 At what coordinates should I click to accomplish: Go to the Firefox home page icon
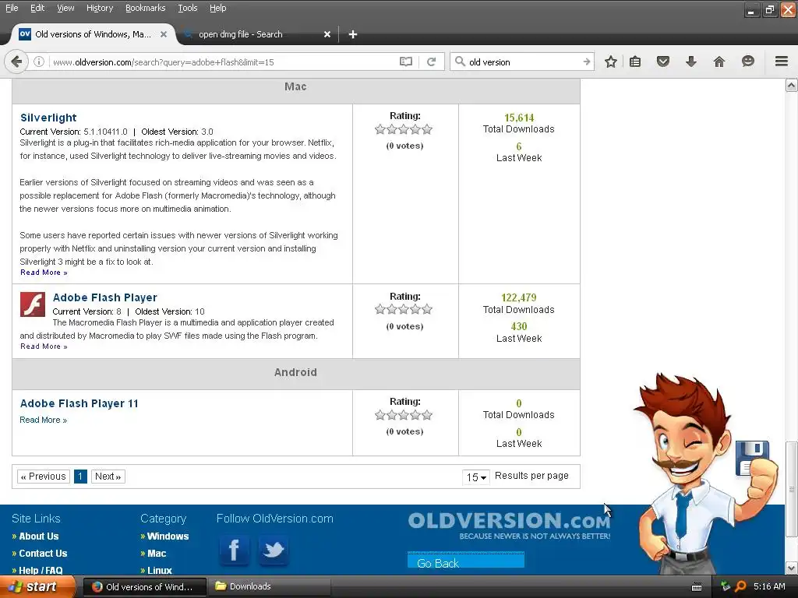pos(719,62)
